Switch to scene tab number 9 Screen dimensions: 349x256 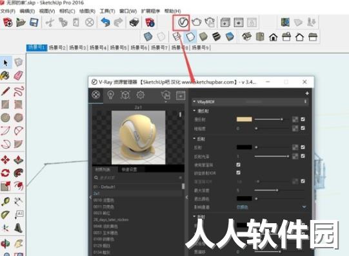201,48
